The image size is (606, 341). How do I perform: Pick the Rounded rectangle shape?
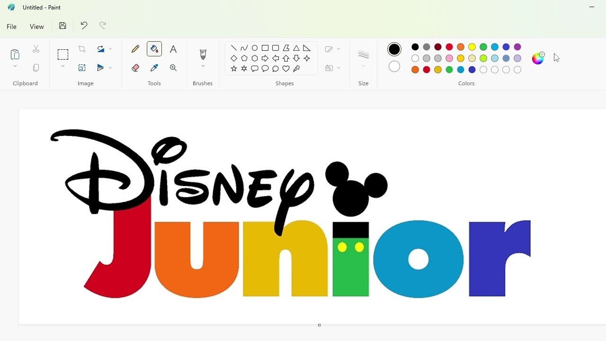(x=276, y=48)
